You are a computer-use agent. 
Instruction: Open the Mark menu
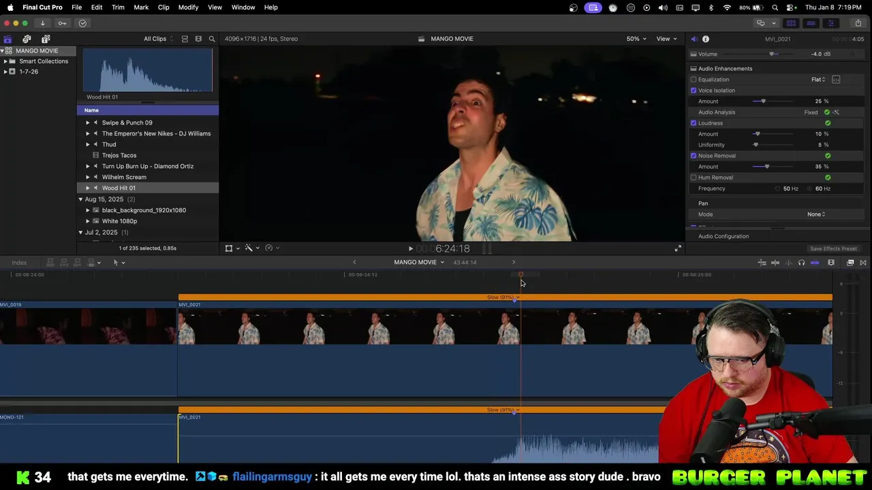pos(141,7)
